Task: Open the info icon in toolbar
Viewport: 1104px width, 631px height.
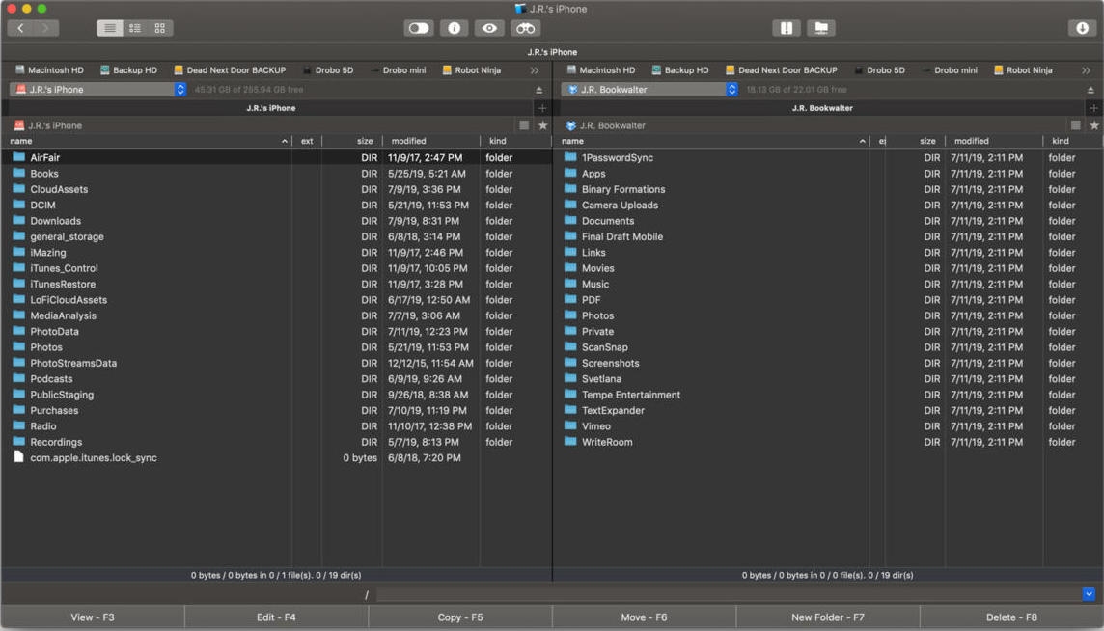Action: tap(455, 28)
